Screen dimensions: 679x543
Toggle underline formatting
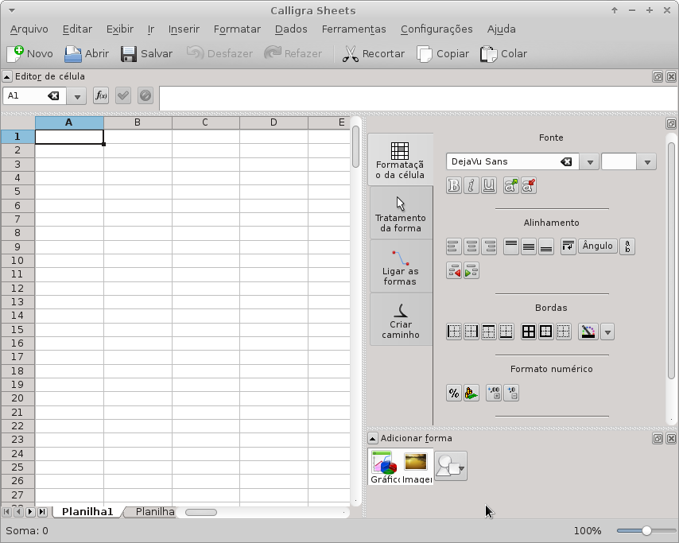(x=488, y=185)
